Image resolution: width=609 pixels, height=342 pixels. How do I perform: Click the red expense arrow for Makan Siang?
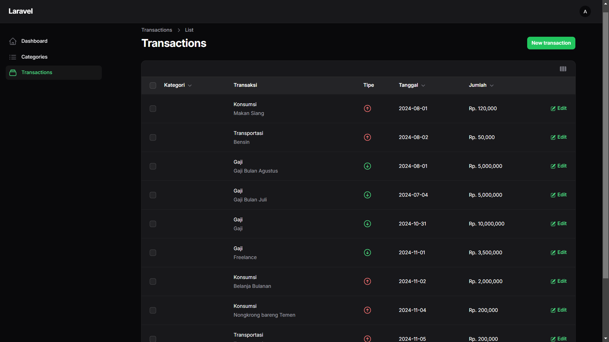pos(367,109)
